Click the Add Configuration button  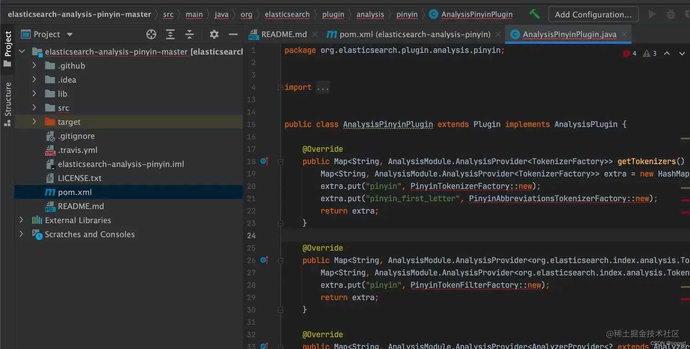point(593,14)
